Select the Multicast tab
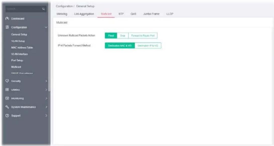 click(106, 14)
